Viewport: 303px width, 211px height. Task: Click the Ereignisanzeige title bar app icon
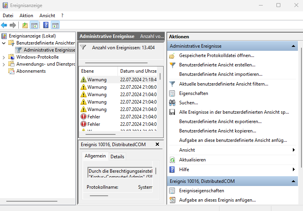point(5,5)
